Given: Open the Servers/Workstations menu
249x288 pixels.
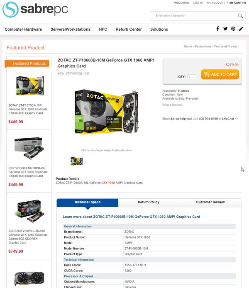Looking at the screenshot, I should 71,29.
